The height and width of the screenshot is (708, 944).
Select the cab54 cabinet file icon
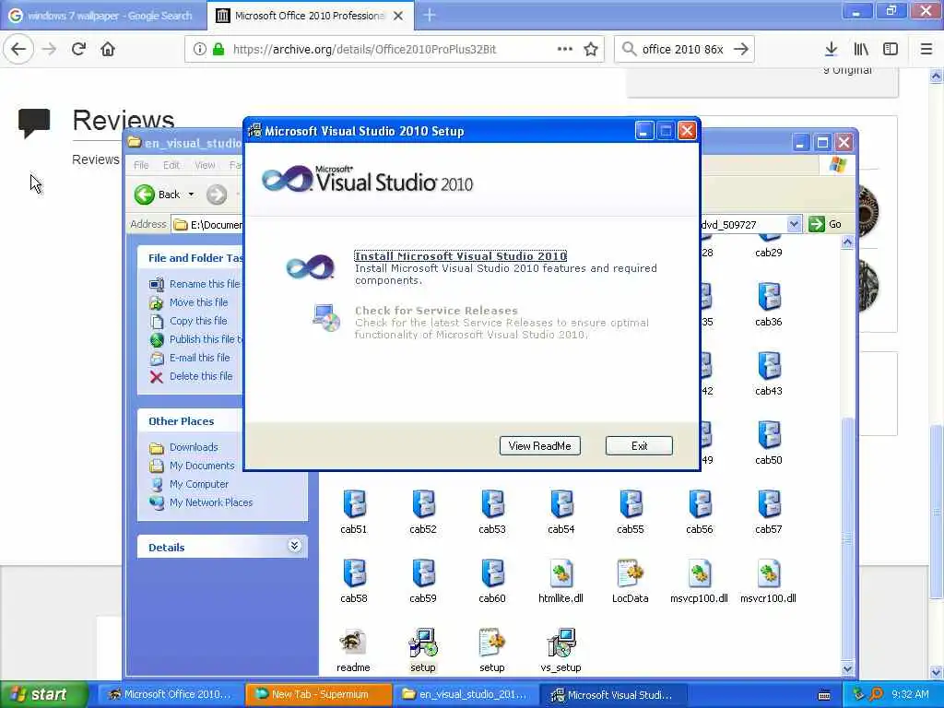(x=561, y=504)
